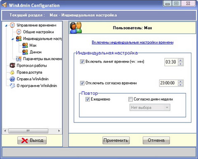Click the Протокол работы icon
The width and height of the screenshot is (198, 159).
pos(12,65)
